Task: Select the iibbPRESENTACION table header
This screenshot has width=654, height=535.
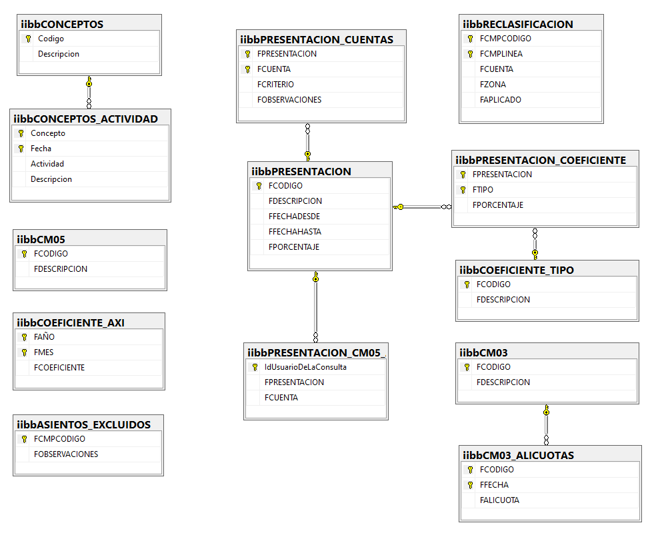Action: coord(301,171)
